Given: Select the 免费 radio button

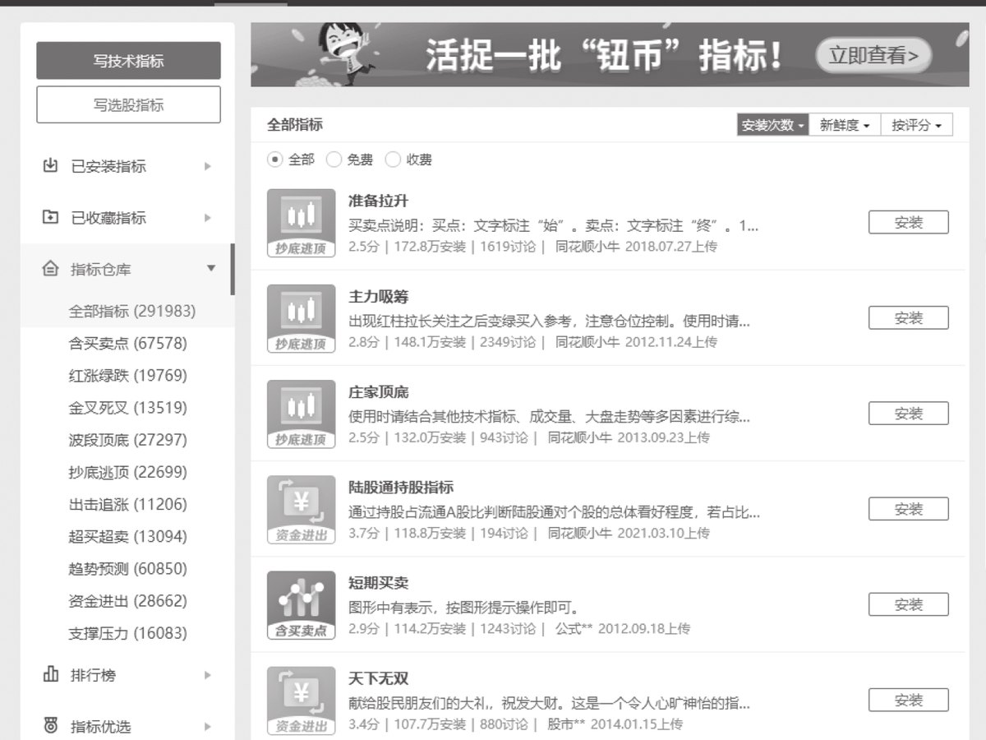Looking at the screenshot, I should [334, 160].
